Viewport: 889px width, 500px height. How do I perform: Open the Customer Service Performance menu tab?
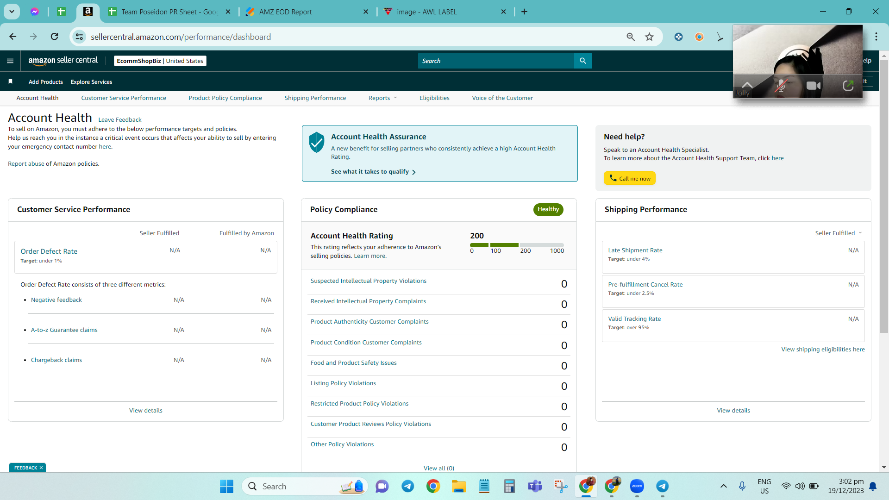pyautogui.click(x=124, y=98)
